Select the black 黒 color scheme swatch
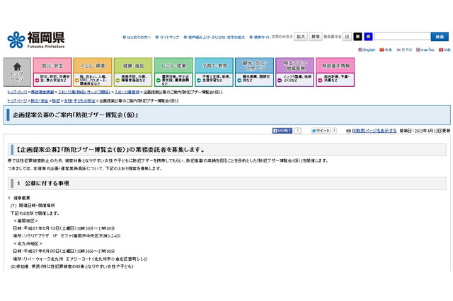 pyautogui.click(x=357, y=37)
